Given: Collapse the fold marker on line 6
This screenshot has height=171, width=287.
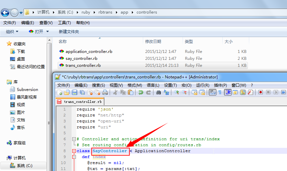Looking at the screenshot, I should tap(74, 139).
